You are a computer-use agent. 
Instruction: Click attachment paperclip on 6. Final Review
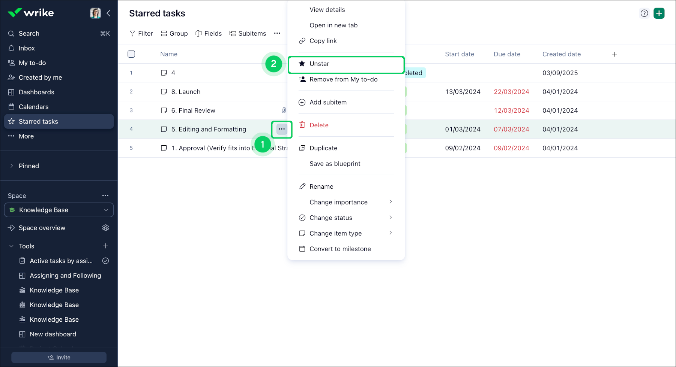[x=284, y=110]
